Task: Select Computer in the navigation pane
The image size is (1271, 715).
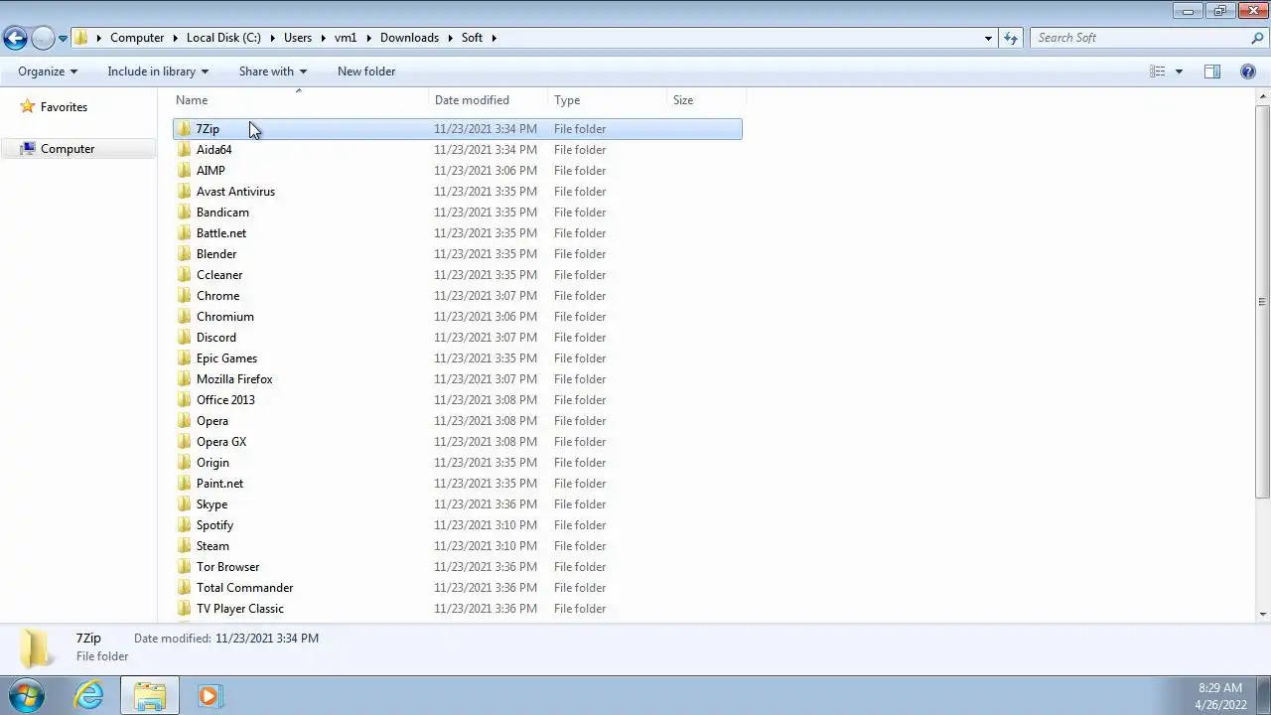Action: (x=68, y=149)
